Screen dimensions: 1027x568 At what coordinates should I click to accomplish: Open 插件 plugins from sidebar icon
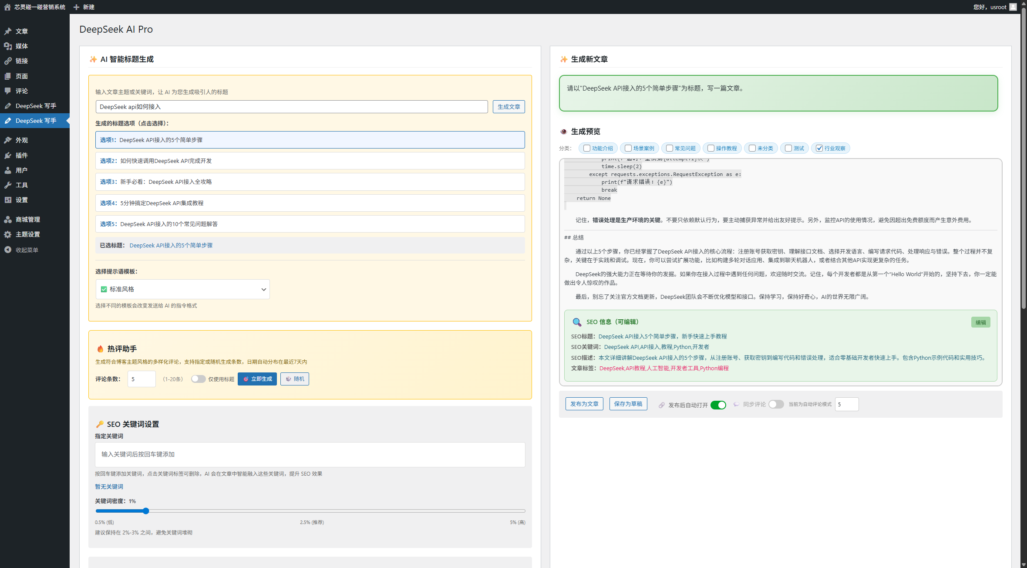(x=8, y=156)
